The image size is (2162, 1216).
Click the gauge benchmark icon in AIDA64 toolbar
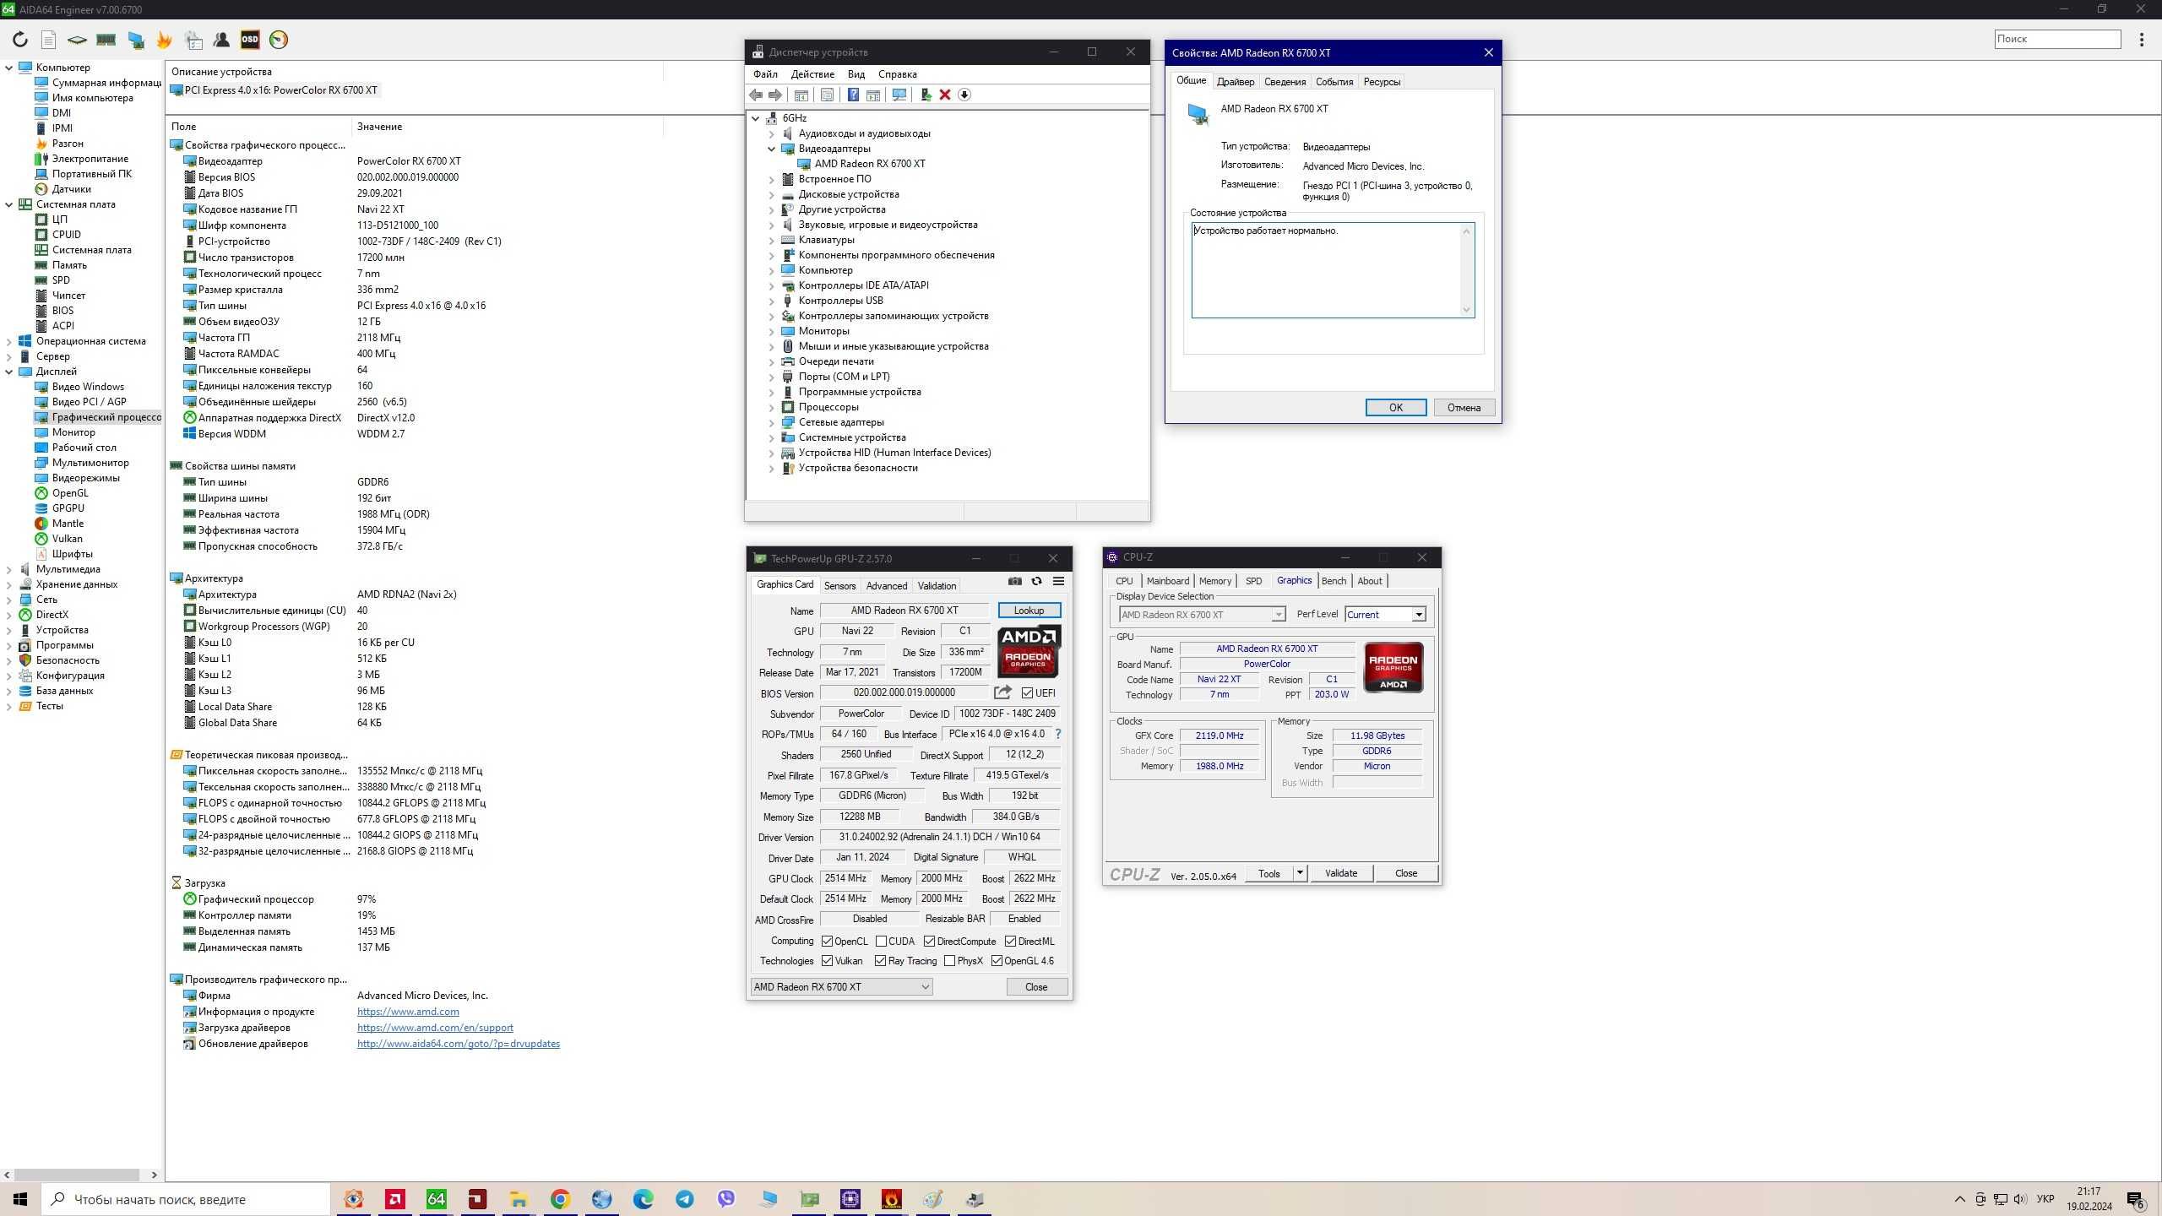[x=279, y=40]
